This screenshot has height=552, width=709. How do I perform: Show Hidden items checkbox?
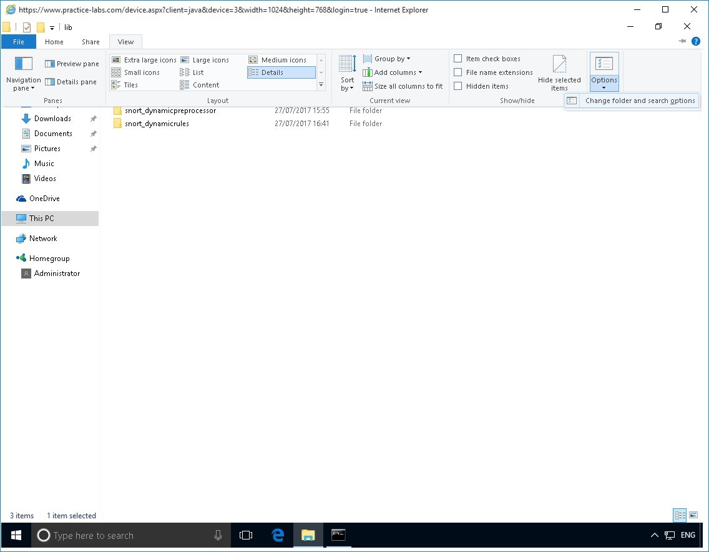point(458,86)
